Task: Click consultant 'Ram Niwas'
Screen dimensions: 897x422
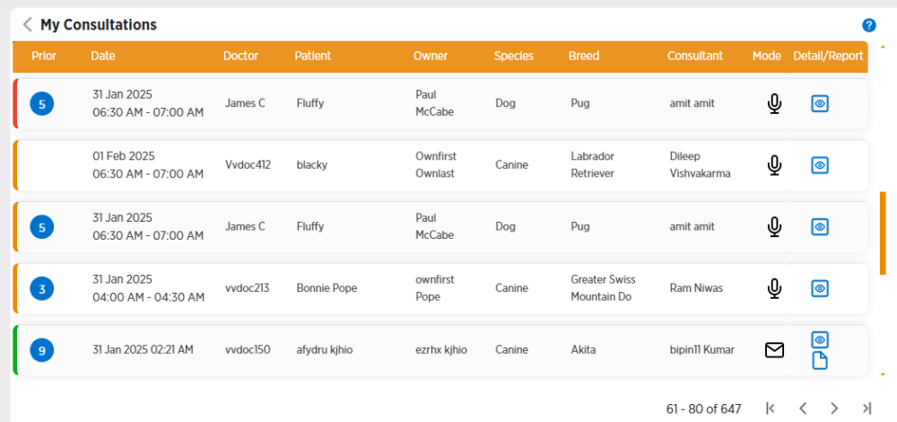Action: pos(696,288)
